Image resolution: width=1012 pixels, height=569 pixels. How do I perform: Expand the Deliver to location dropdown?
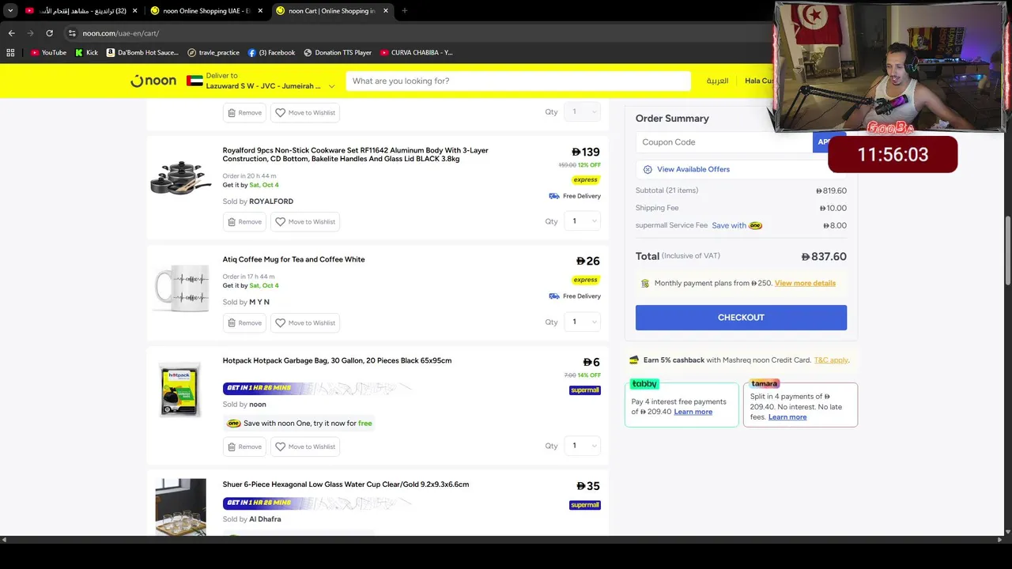(x=331, y=86)
